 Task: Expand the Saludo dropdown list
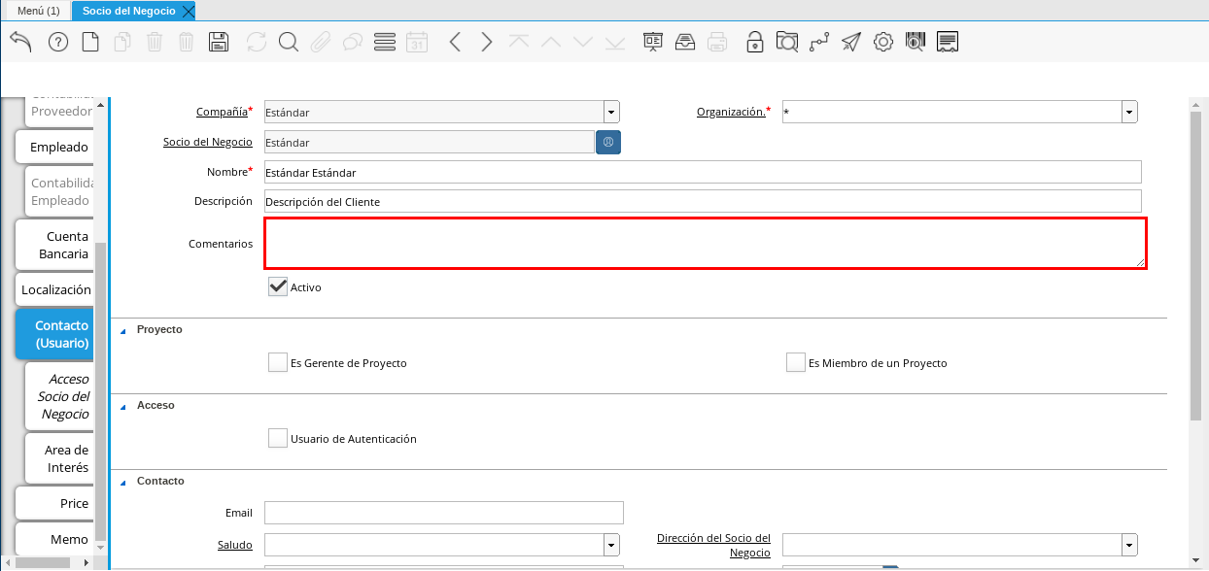pyautogui.click(x=611, y=544)
